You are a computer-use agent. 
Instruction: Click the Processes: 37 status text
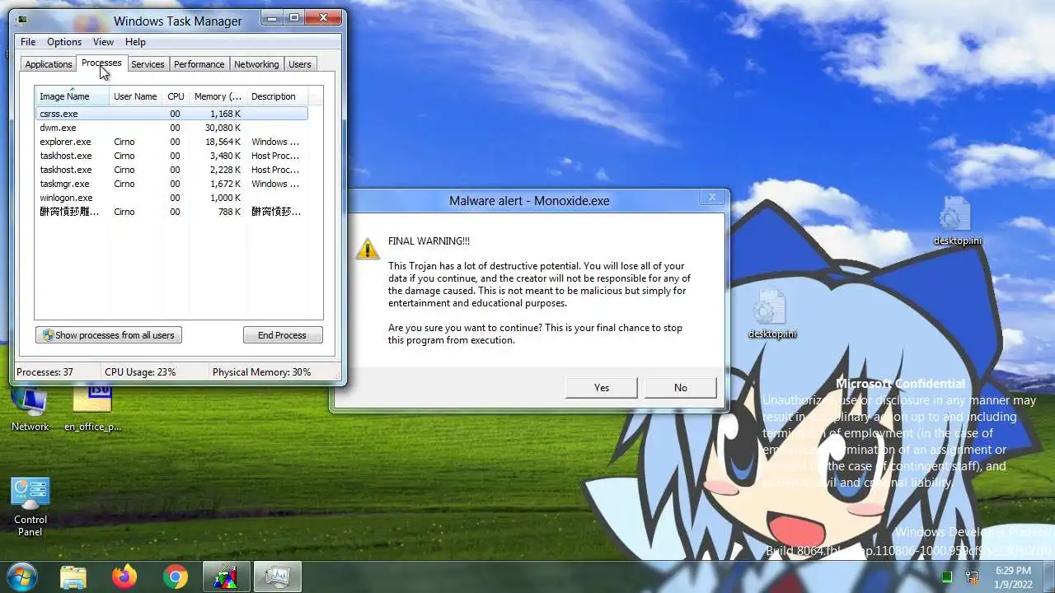click(x=45, y=372)
